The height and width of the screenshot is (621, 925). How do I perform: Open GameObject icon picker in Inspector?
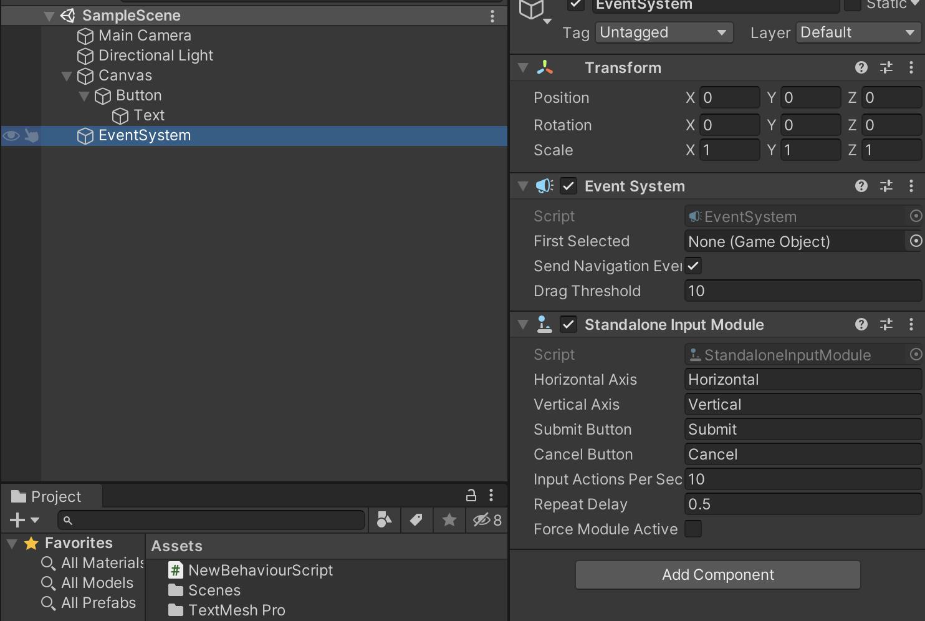tap(535, 11)
